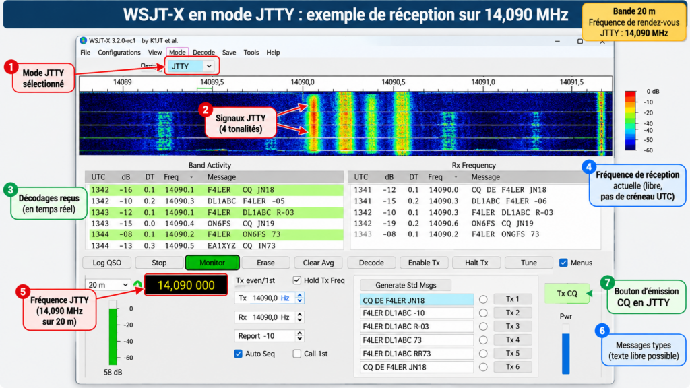
Task: Click the green status dot beside band selector
Action: click(x=137, y=285)
